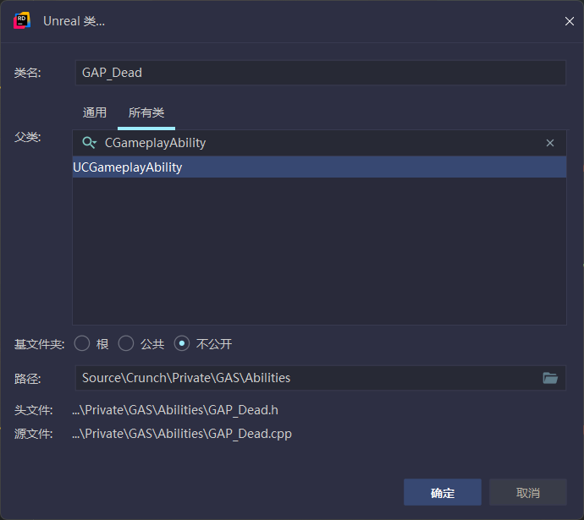Clear the CGameplayAbility search text
The width and height of the screenshot is (584, 520).
550,143
